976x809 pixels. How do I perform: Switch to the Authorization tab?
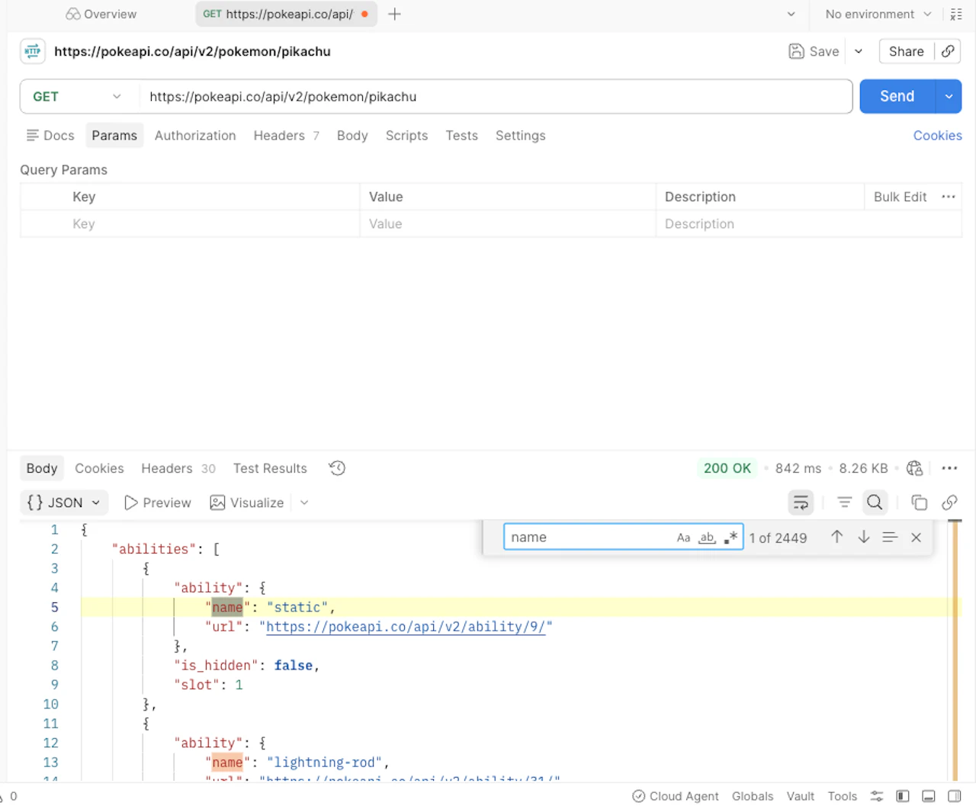click(x=195, y=136)
